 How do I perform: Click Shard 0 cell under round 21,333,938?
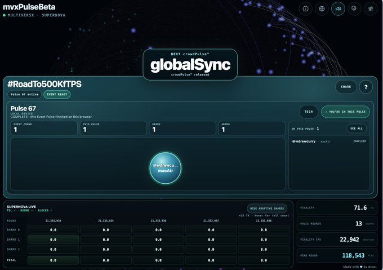point(264,230)
